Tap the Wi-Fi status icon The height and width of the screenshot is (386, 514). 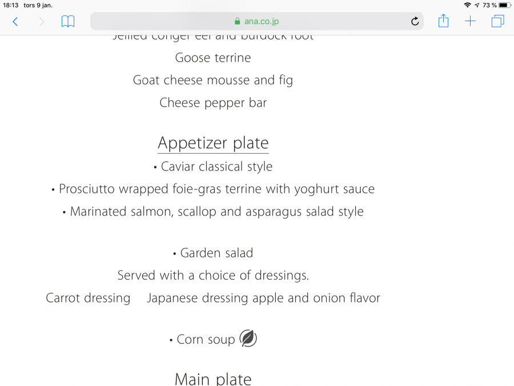[467, 5]
